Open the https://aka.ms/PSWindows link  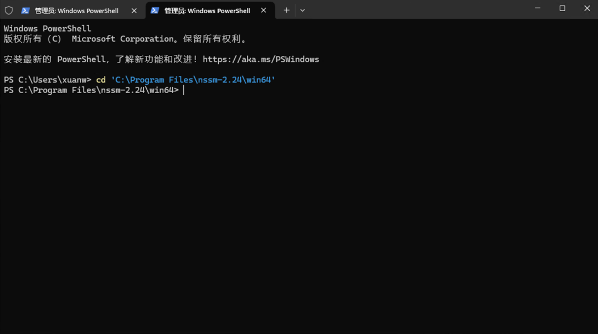261,59
